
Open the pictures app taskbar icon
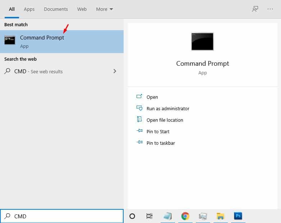[x=203, y=216]
